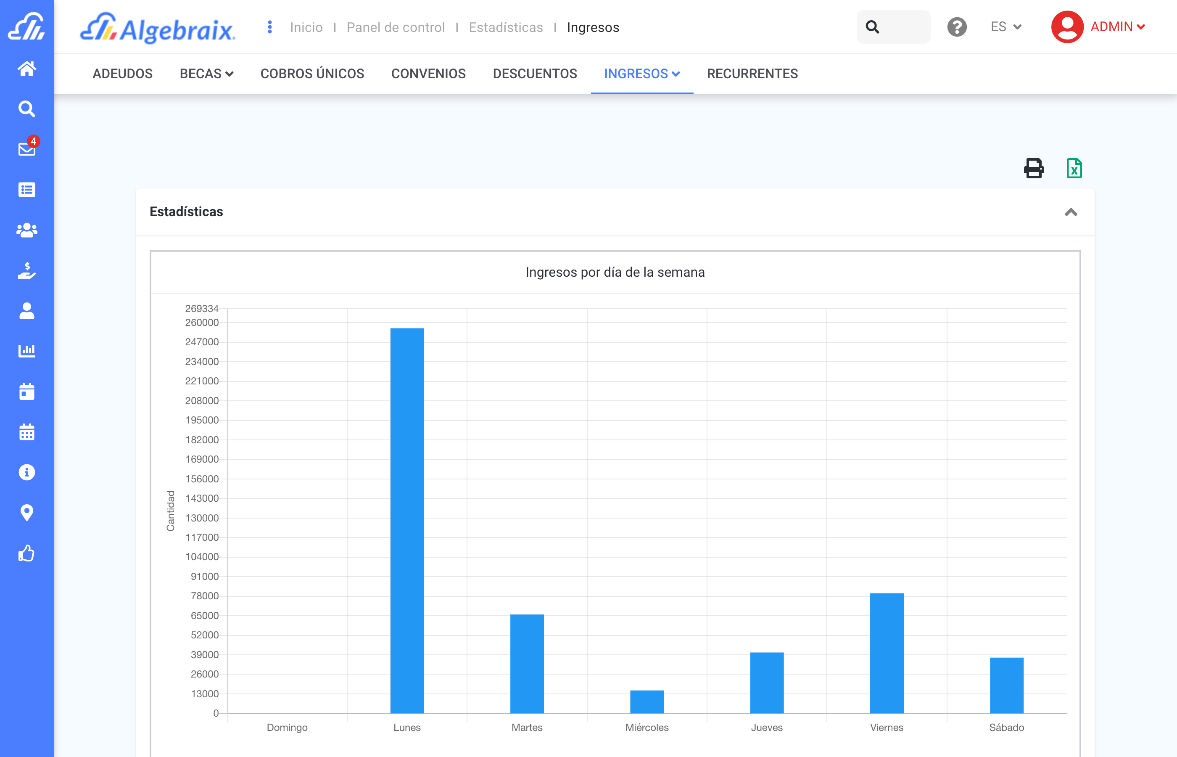Click the group users sidebar icon
The image size is (1177, 757).
[x=26, y=230]
